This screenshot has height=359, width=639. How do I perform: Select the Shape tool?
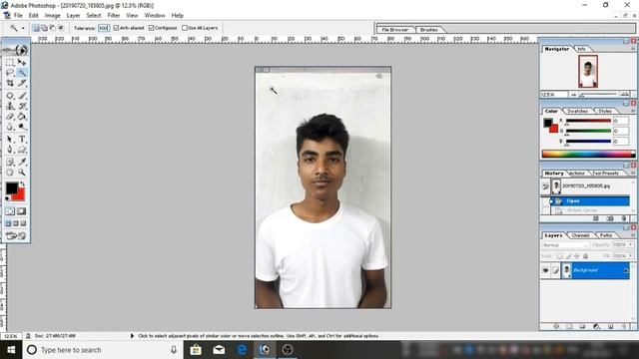(x=22, y=150)
